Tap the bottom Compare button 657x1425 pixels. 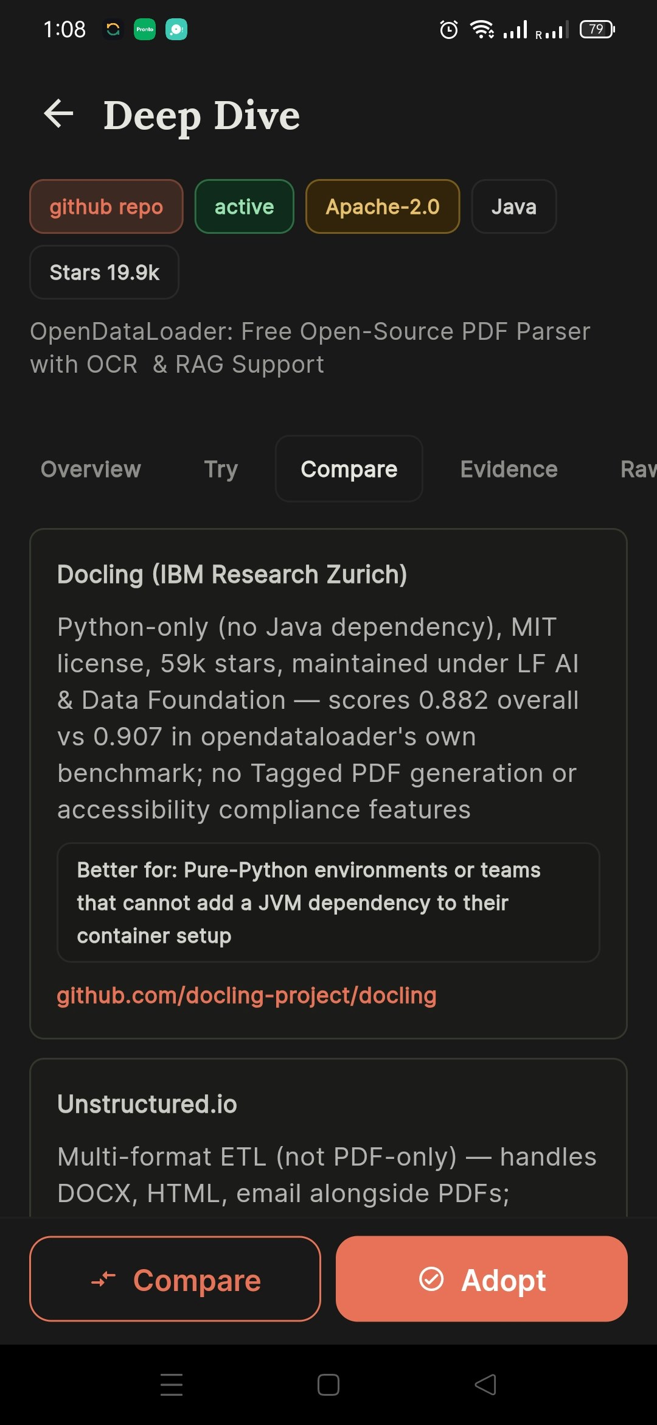[x=175, y=1279]
